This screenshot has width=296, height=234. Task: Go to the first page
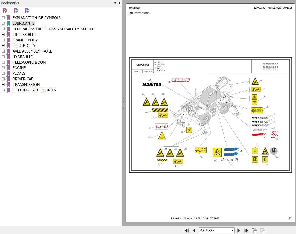[187, 231]
